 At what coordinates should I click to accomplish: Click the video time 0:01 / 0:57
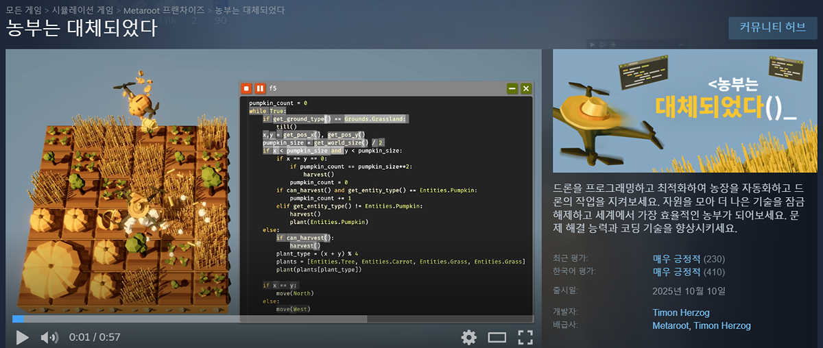(95, 337)
